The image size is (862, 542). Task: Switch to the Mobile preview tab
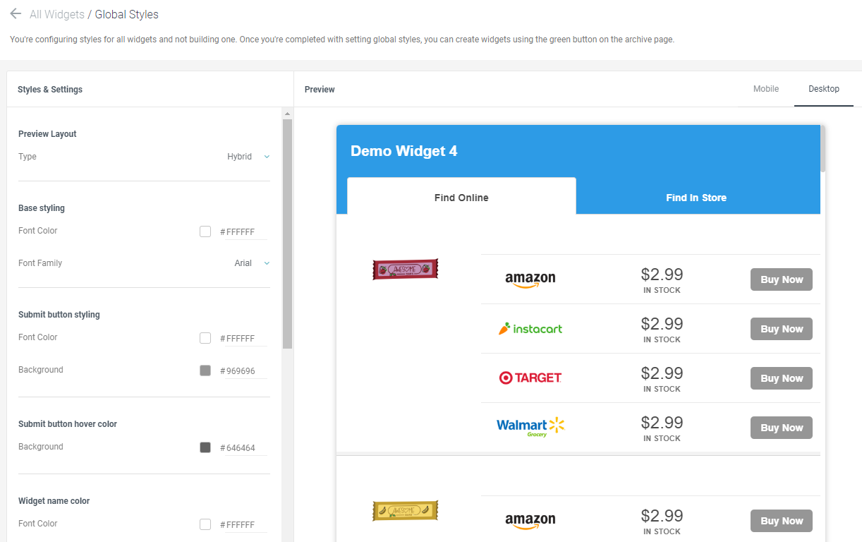coord(766,89)
